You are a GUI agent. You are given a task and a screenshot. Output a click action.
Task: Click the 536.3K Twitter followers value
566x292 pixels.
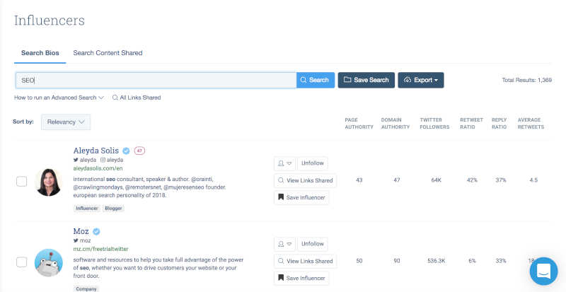(436, 261)
